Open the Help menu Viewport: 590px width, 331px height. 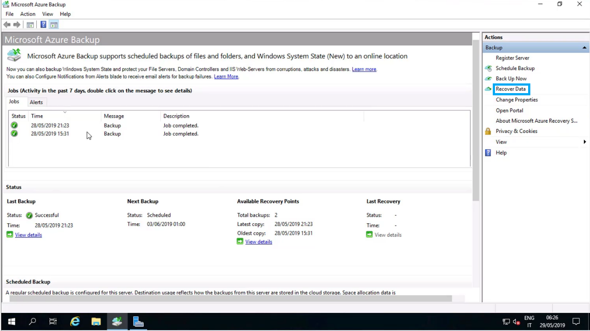65,14
